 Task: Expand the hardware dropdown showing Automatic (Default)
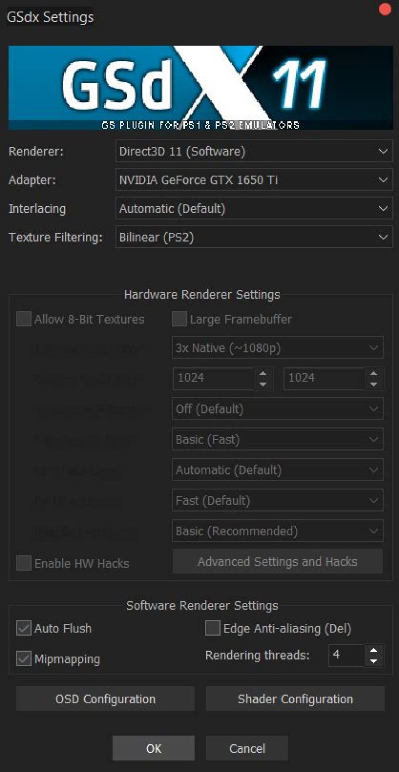coord(278,470)
